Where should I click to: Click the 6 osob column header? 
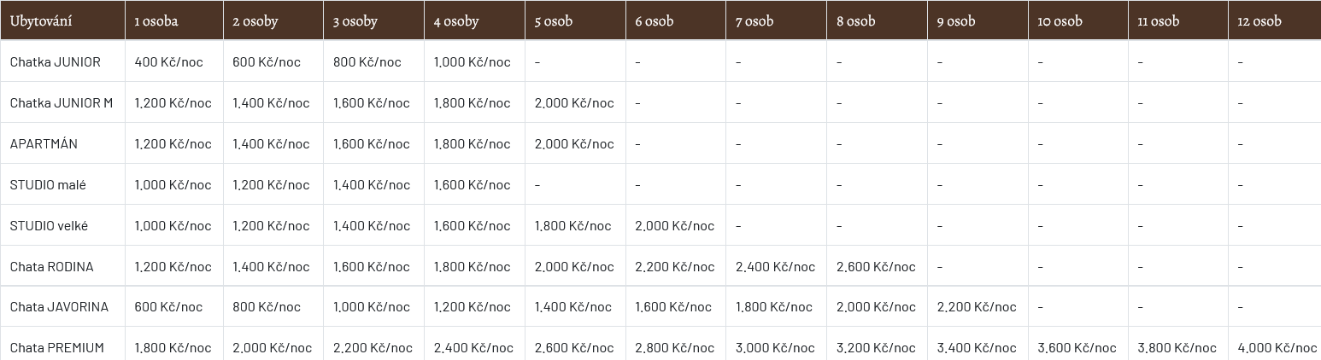click(655, 21)
